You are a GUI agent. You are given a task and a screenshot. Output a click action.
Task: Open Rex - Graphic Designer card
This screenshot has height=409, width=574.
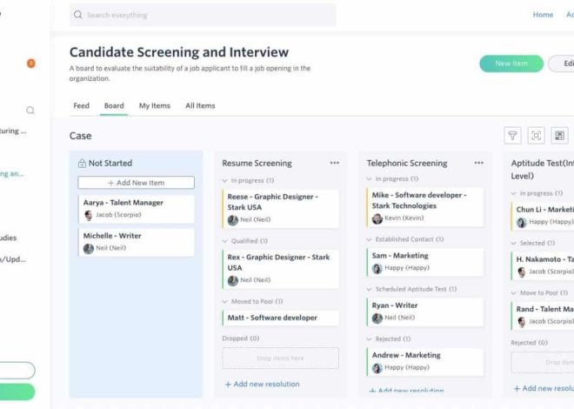280,269
